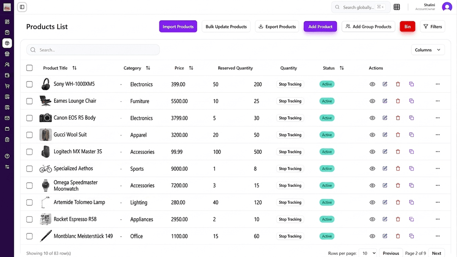Click the Add Product button
The image size is (457, 257).
(320, 27)
